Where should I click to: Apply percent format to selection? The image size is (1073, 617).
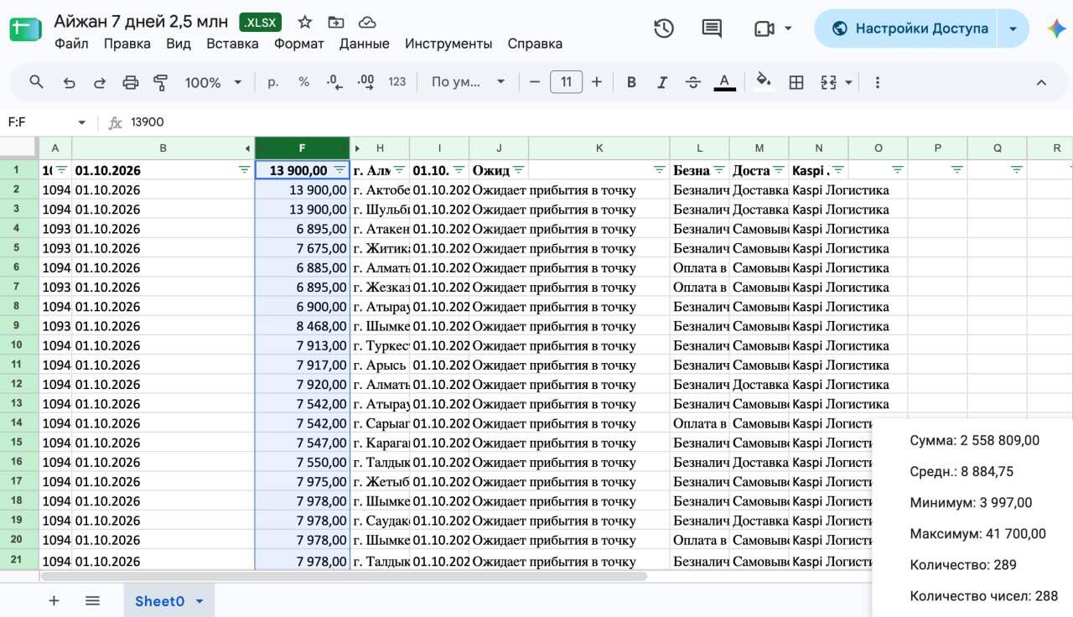point(303,82)
